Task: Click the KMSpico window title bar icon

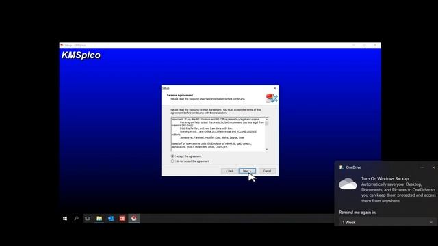Action: tap(62, 45)
